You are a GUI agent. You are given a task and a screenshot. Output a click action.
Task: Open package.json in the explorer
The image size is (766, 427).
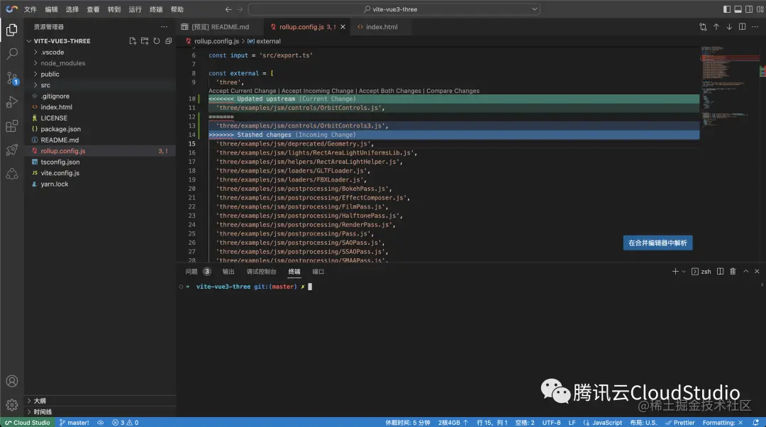click(x=60, y=129)
